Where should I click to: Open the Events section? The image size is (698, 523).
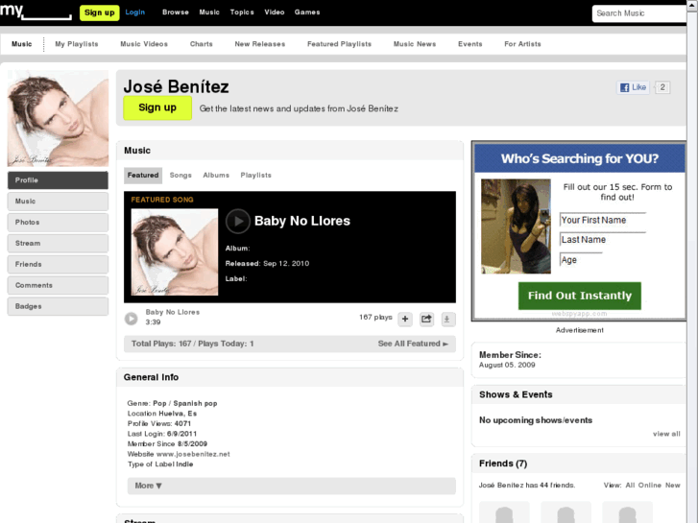coord(470,44)
